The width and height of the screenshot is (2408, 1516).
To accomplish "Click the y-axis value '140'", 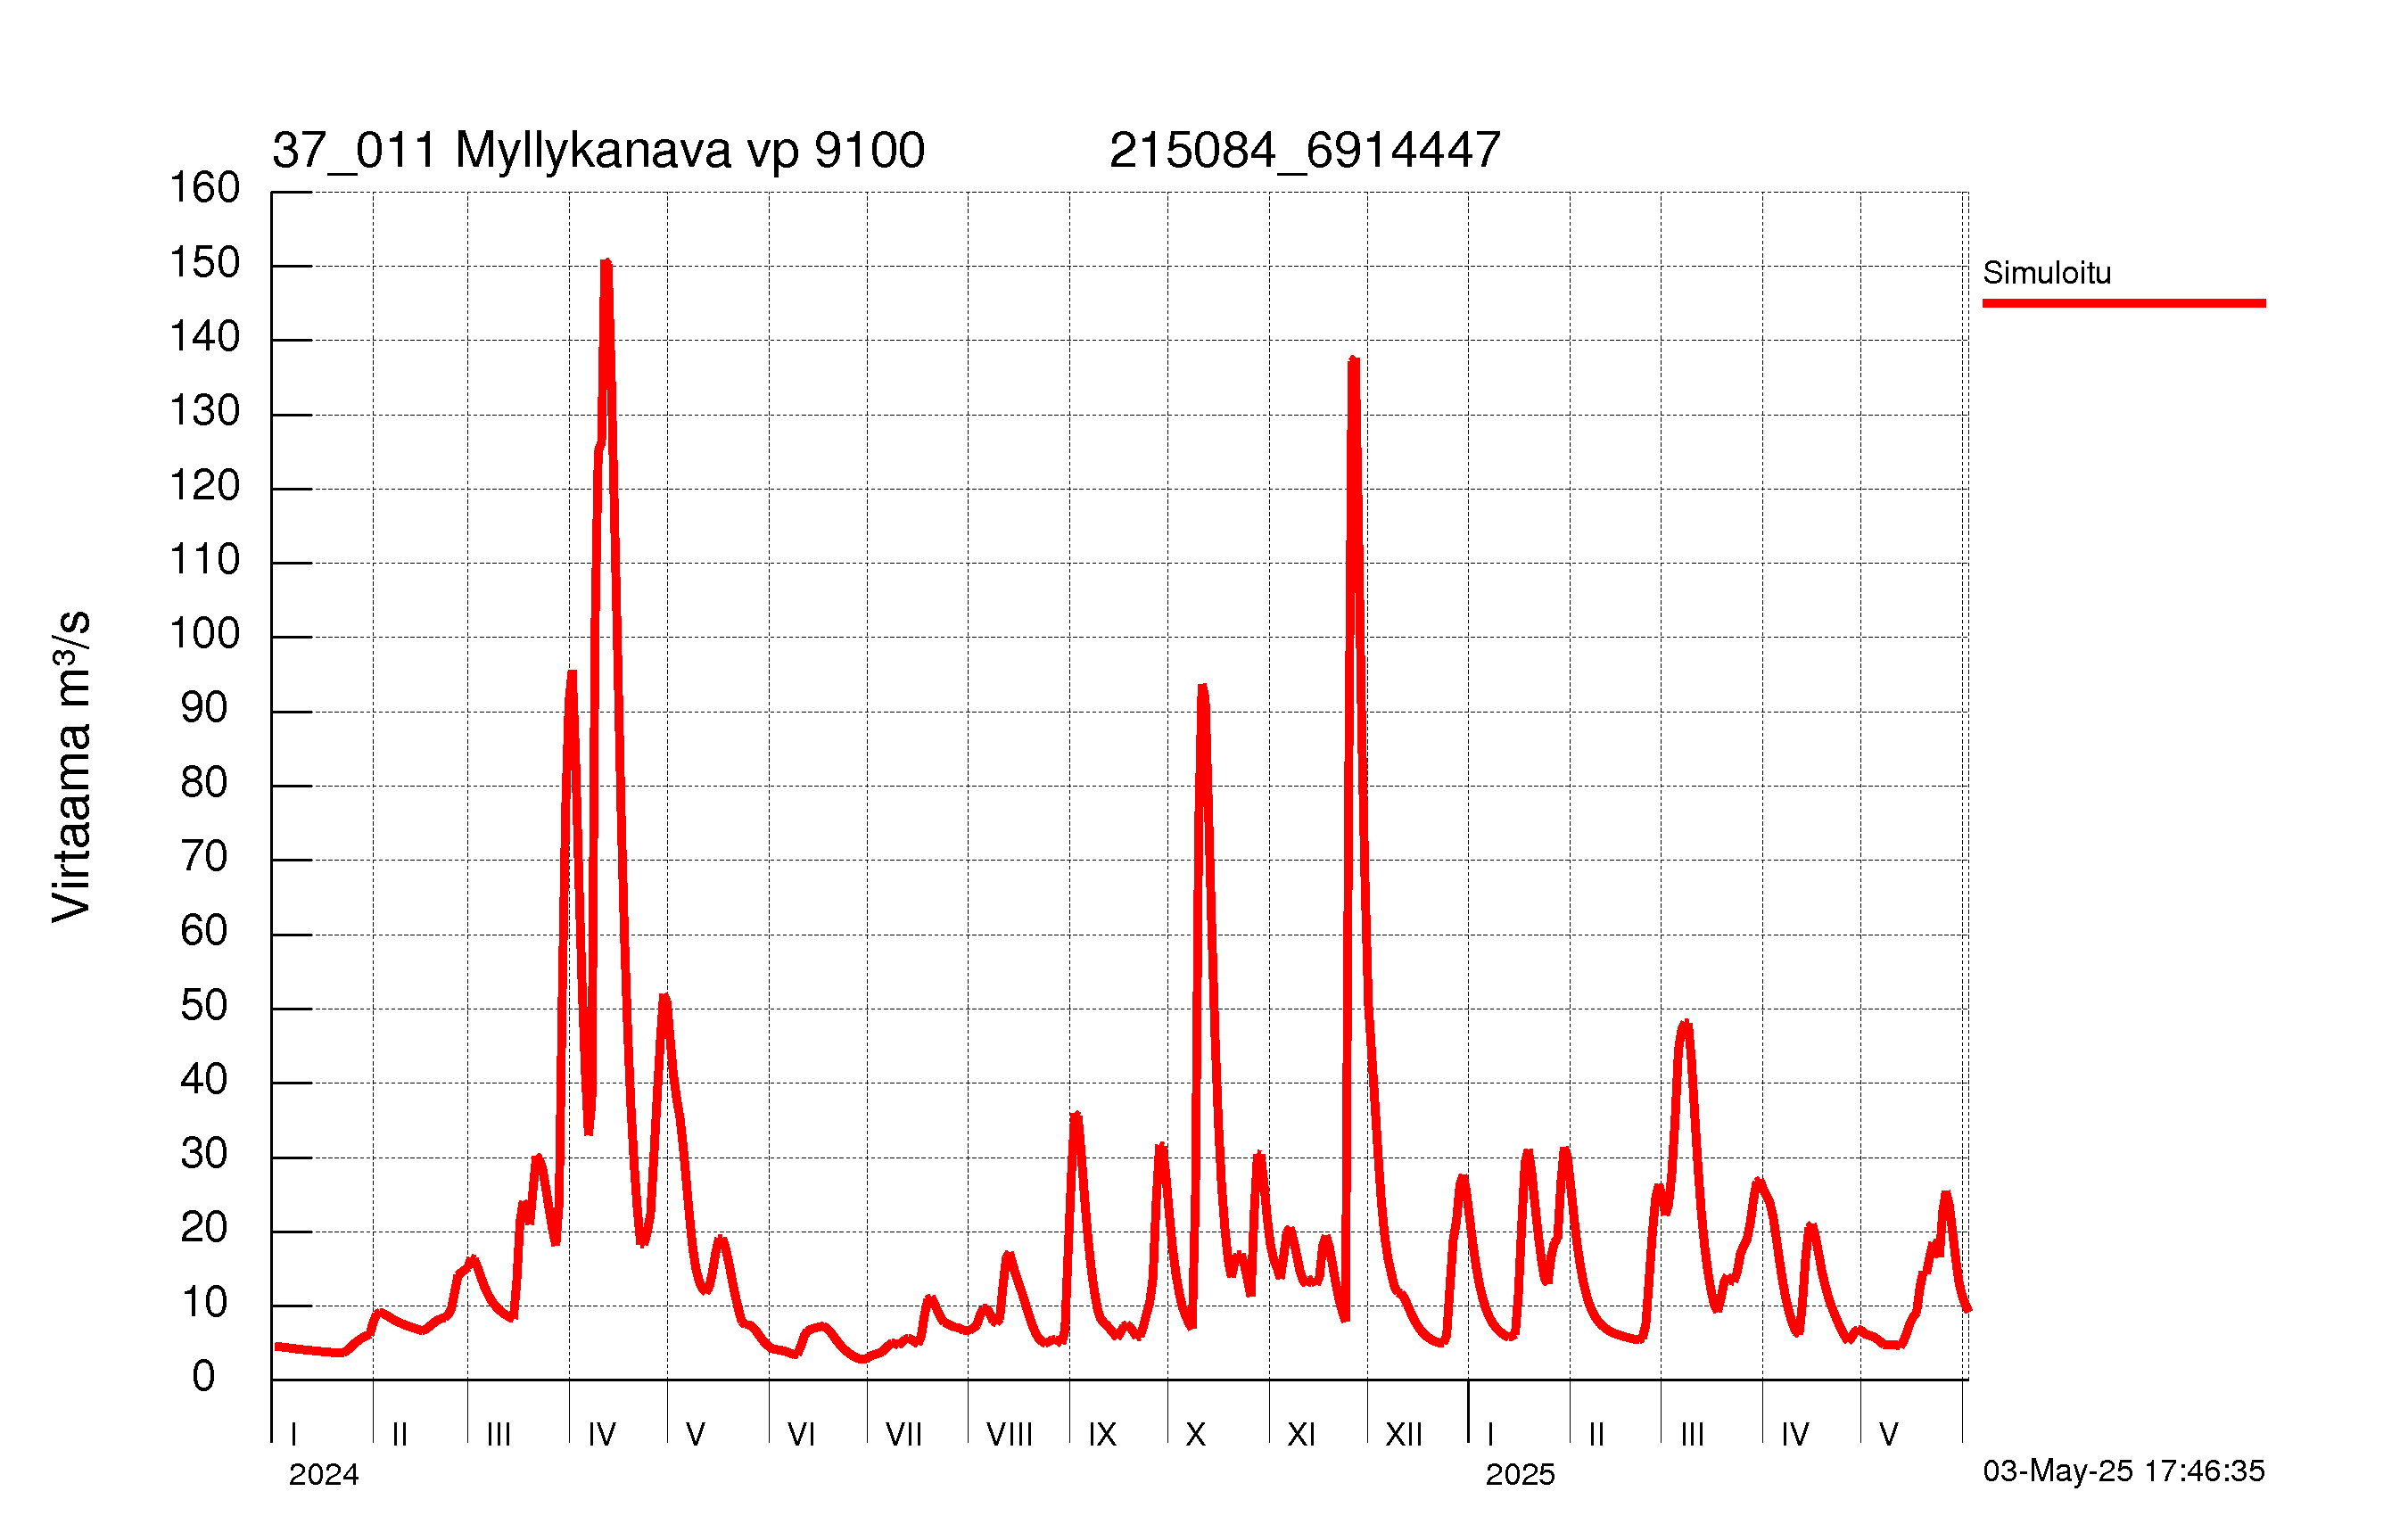I will [205, 337].
